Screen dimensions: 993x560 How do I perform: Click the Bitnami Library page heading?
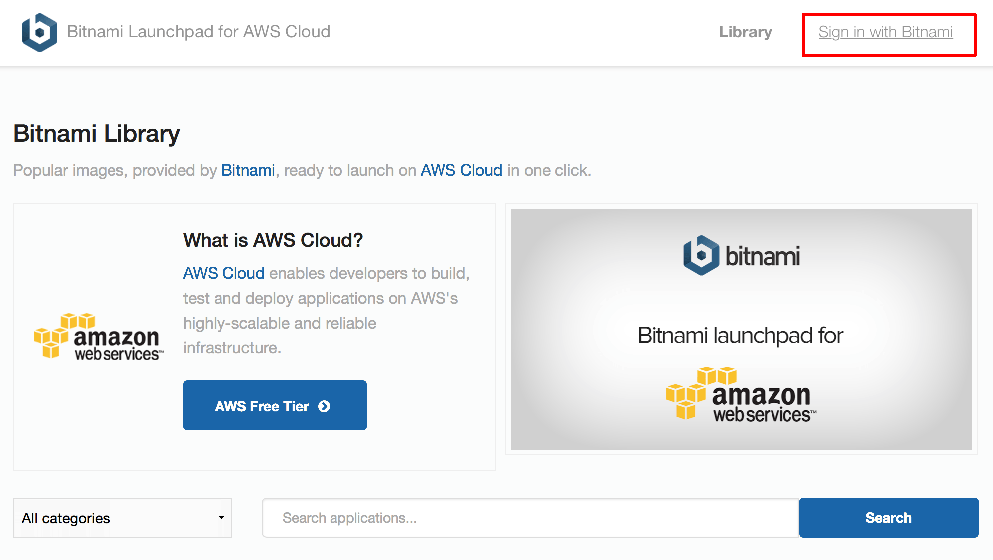[x=97, y=134]
